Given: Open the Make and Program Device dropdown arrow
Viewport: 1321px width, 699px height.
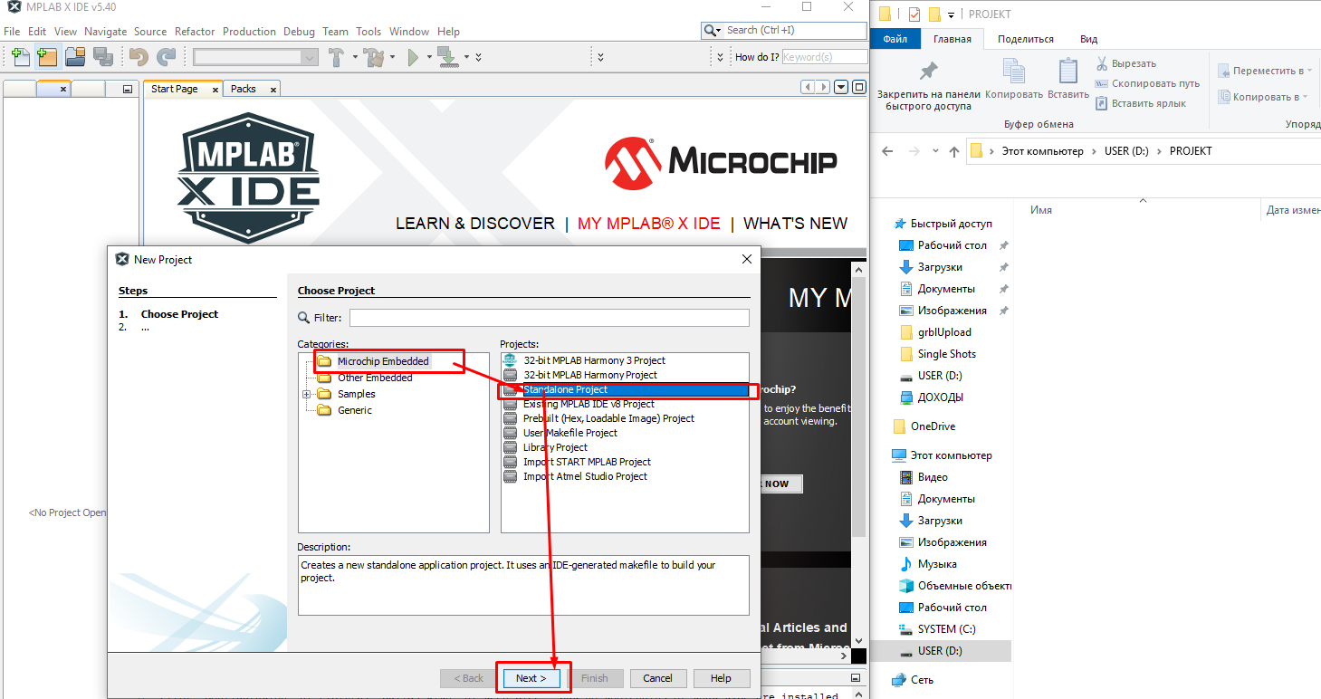Looking at the screenshot, I should click(x=467, y=57).
